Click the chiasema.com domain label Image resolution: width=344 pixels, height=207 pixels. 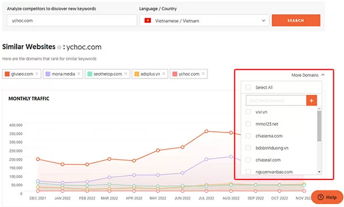[269, 136]
